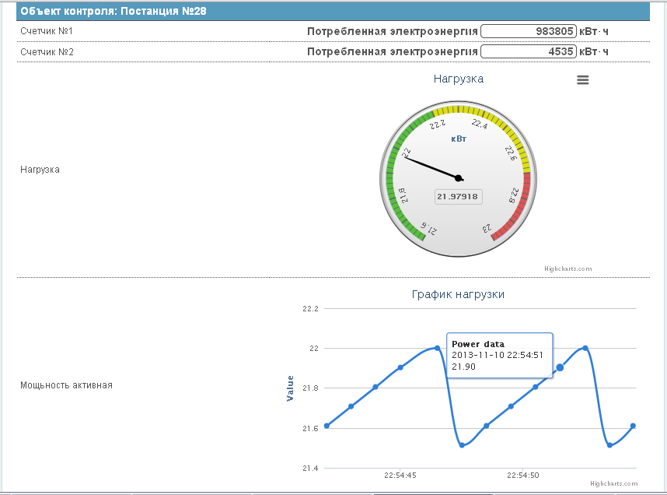Click the 22:54:50 x-axis label
Screen dimensions: 667x495
[523, 475]
